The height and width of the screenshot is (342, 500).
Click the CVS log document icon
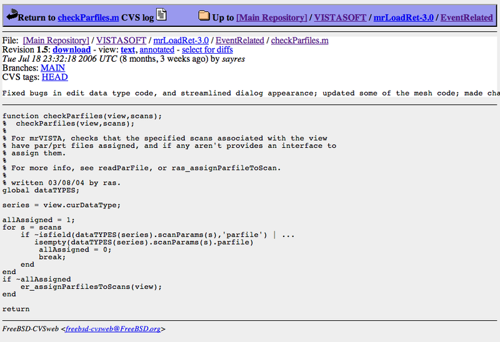[x=161, y=16]
